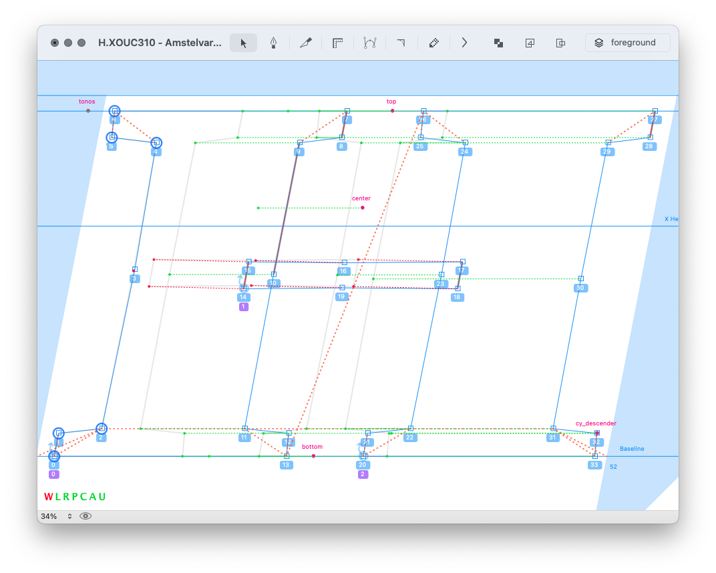The image size is (716, 573).
Task: Toggle the red W indicator letter
Action: pyautogui.click(x=48, y=497)
